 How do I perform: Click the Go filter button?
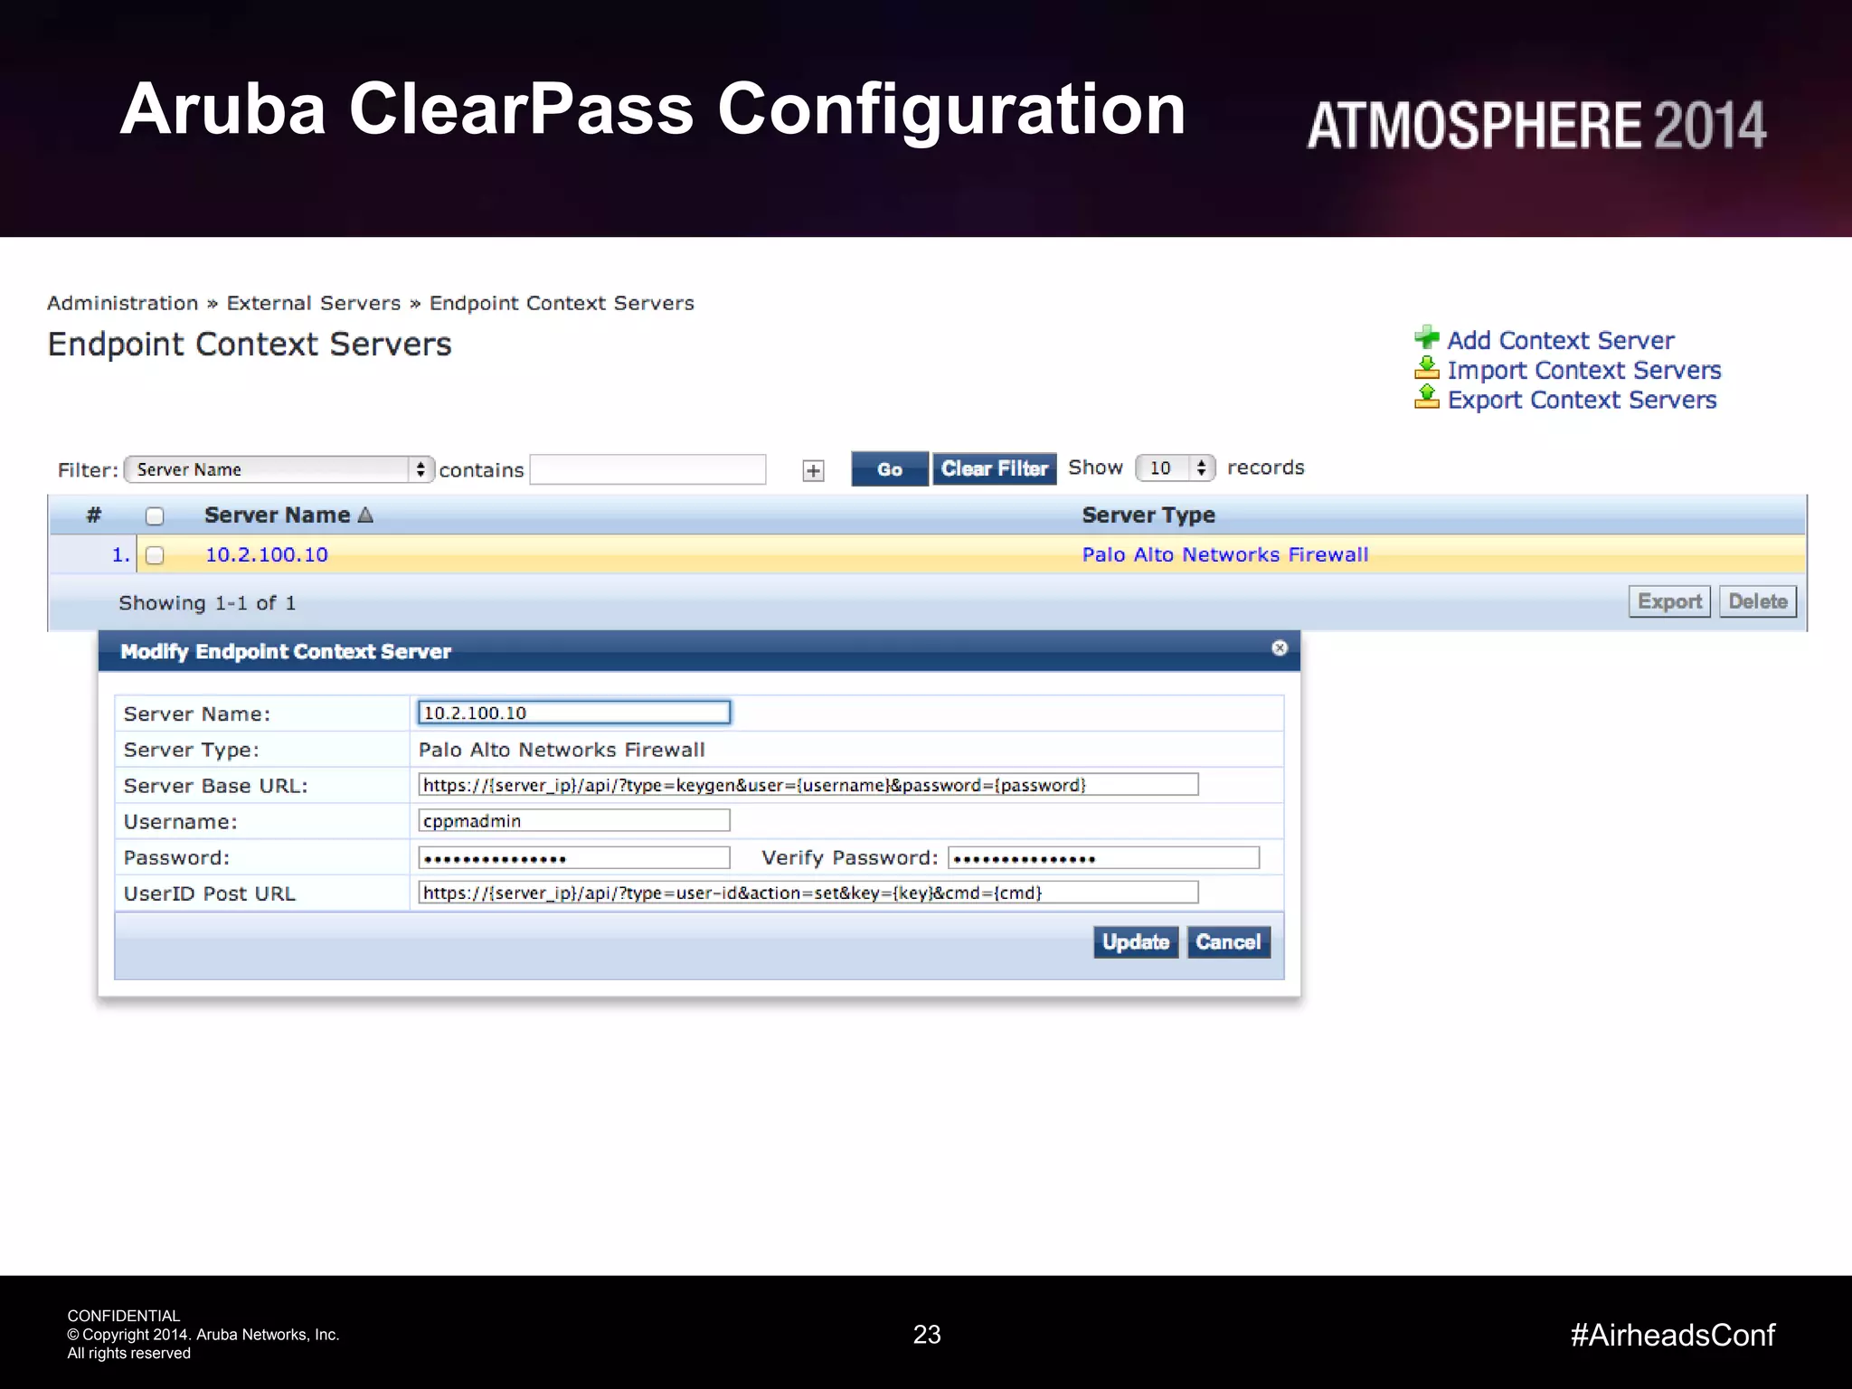(890, 468)
